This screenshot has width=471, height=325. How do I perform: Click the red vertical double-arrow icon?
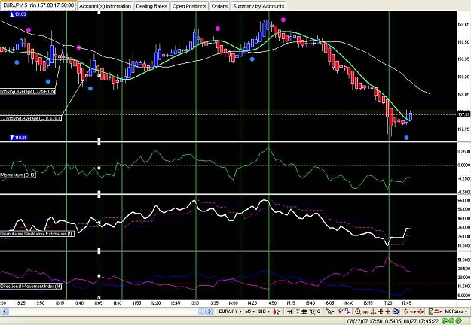[405, 311]
